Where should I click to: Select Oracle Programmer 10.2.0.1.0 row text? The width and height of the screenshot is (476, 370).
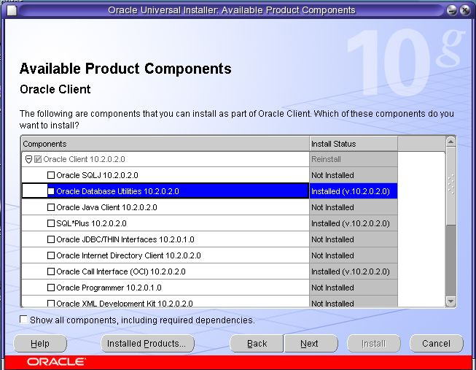[109, 288]
